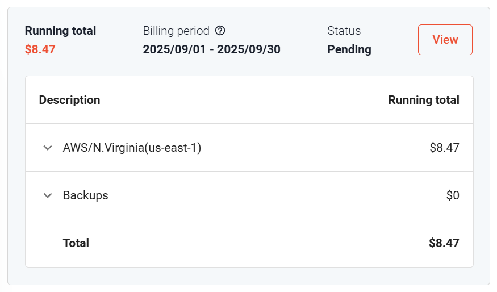The height and width of the screenshot is (292, 497).
Task: Click the Running total column header
Action: (423, 100)
